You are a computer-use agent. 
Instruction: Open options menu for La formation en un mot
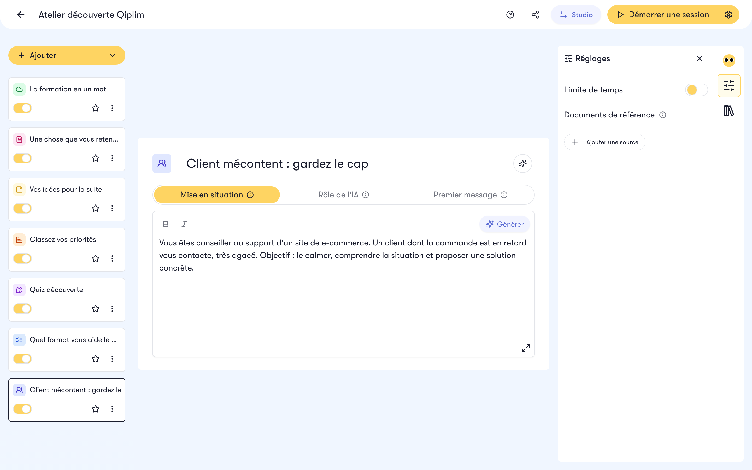coord(112,108)
